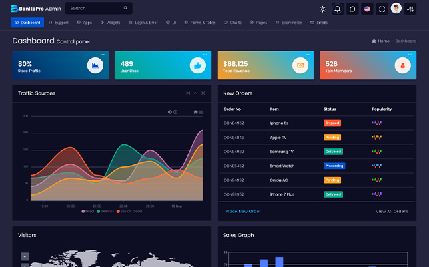The width and height of the screenshot is (429, 267).
Task: Open the Charts menu
Action: click(233, 23)
